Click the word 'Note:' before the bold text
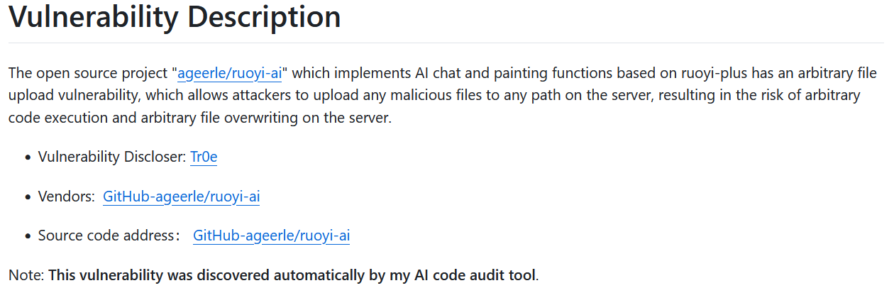894x288 pixels. coord(26,275)
